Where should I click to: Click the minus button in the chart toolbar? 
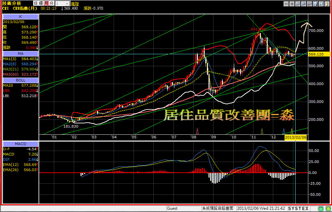click(x=286, y=4)
